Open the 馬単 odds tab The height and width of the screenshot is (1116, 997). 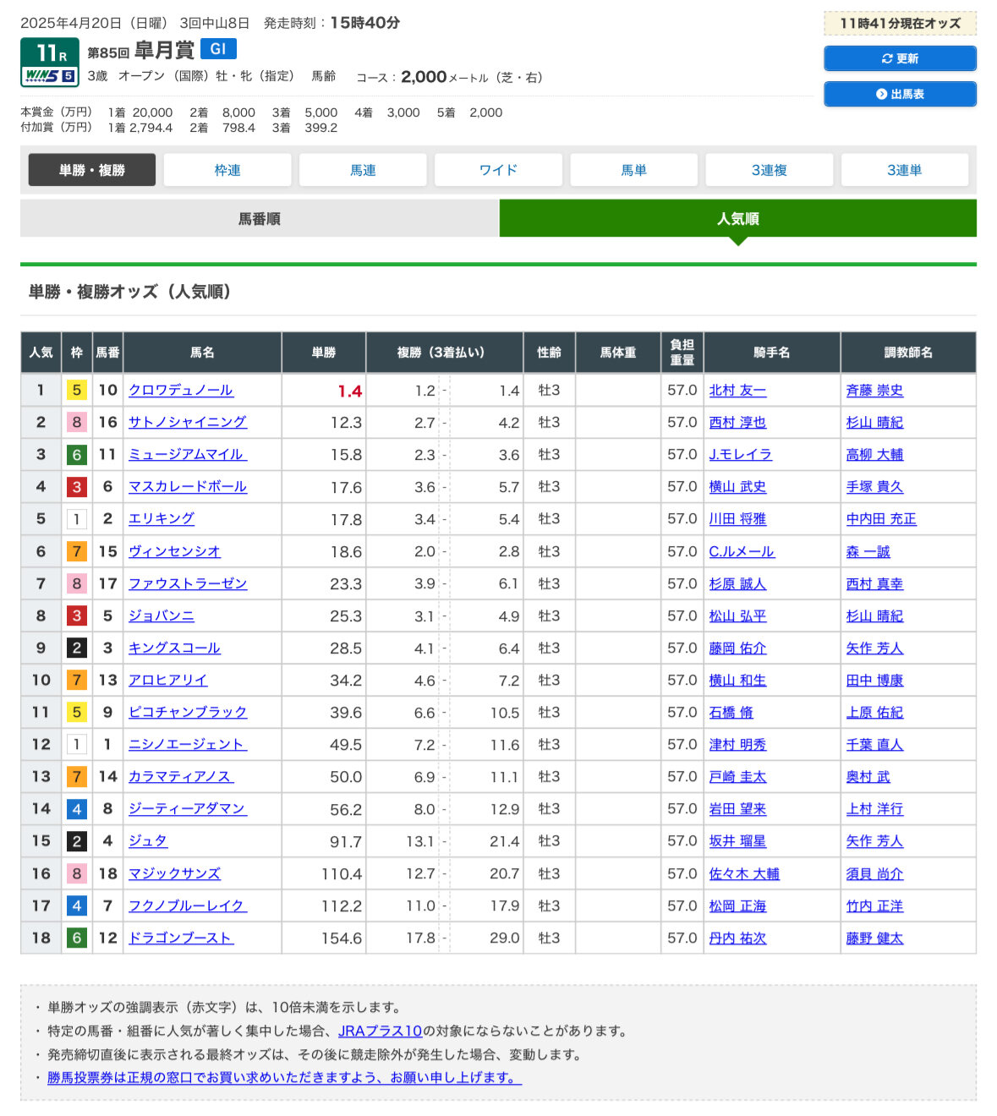[x=633, y=170]
